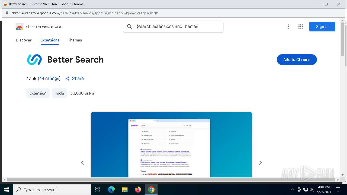Click the scroll up arrow of vertical scrollbar
Viewport: 347px width, 195px height.
343,20
